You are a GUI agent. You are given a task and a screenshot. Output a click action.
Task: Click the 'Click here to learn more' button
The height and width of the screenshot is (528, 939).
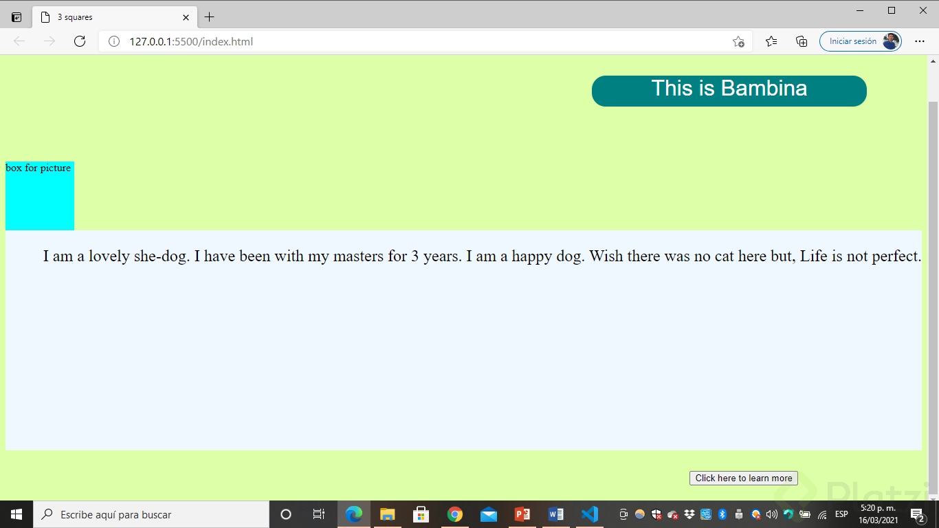pos(744,478)
